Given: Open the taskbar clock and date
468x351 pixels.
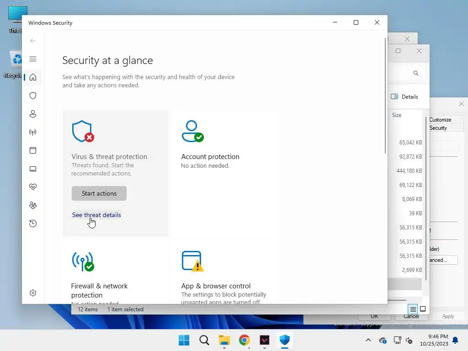Looking at the screenshot, I should 434,340.
